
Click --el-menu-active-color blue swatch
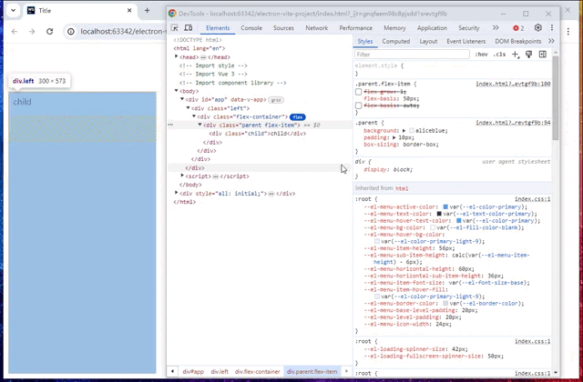click(x=445, y=207)
